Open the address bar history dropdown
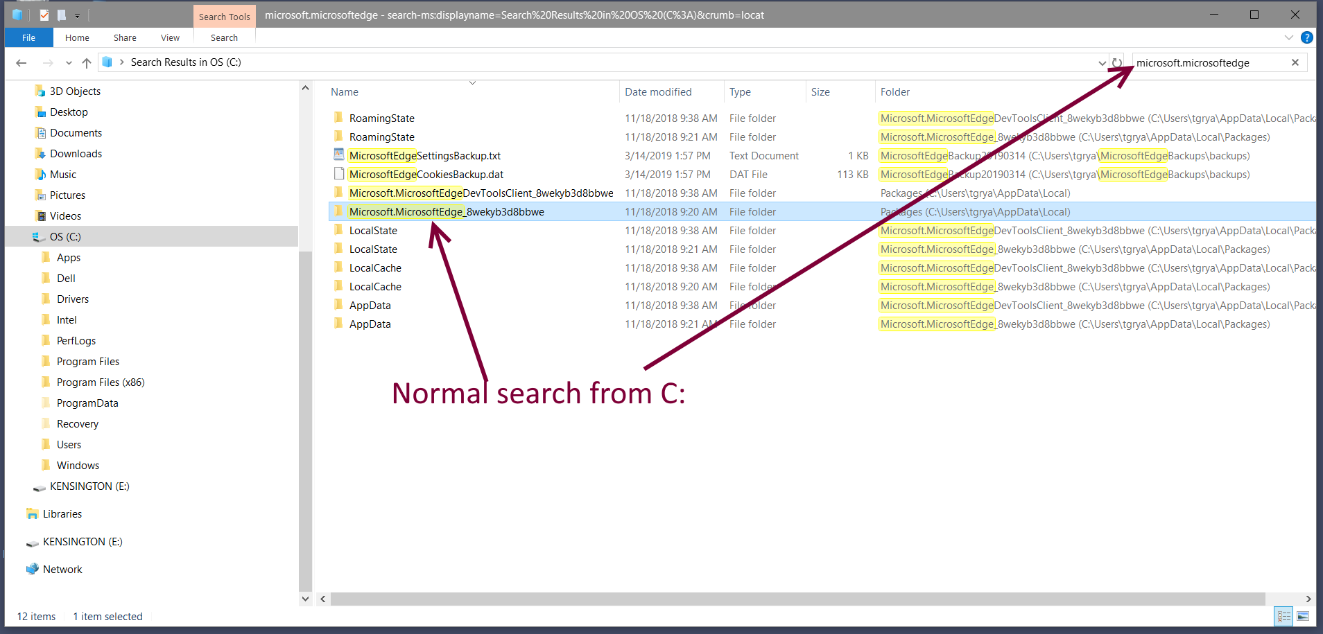 [x=1102, y=63]
